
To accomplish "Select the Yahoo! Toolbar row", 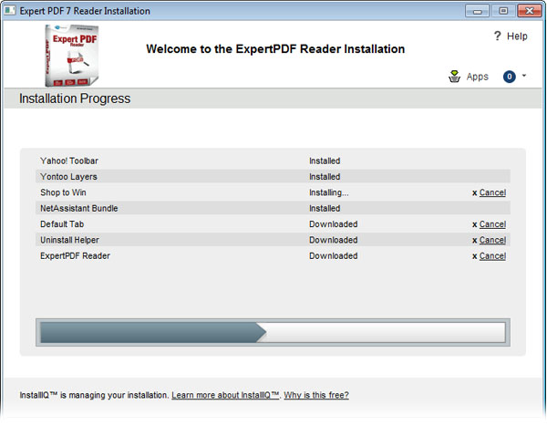I will pyautogui.click(x=273, y=161).
